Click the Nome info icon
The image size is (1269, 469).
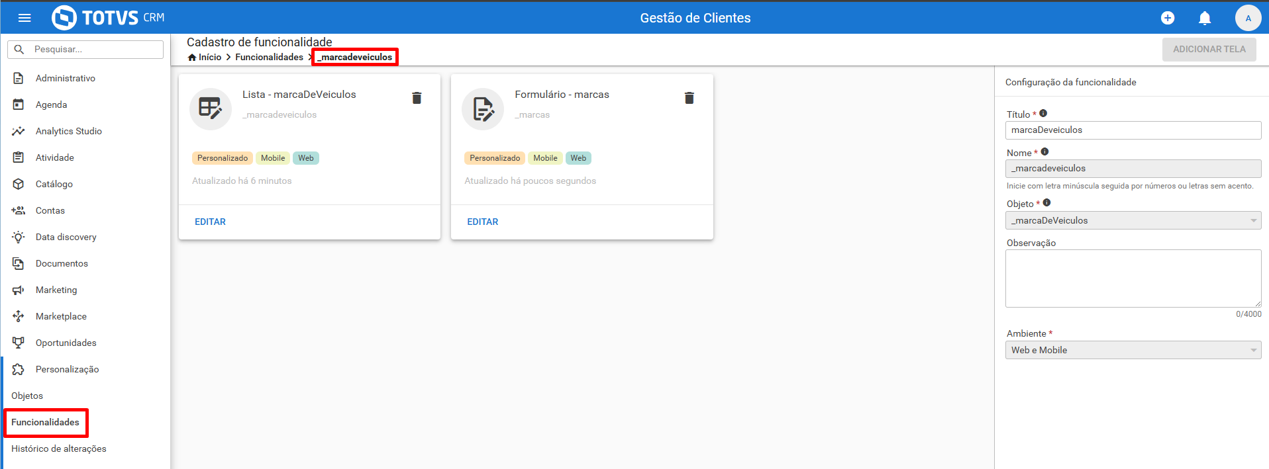[1044, 151]
